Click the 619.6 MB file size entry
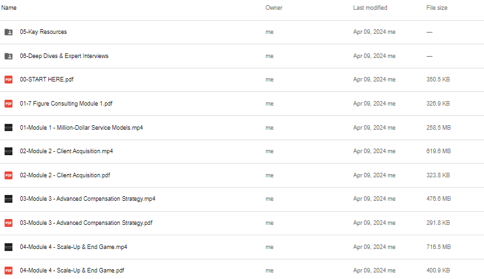The image size is (484, 279). (x=438, y=151)
